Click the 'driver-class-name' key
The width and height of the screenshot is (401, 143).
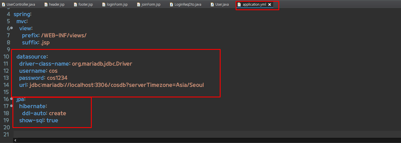(x=44, y=64)
